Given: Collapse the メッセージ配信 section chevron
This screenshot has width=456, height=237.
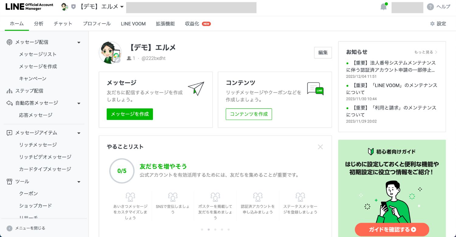Looking at the screenshot, I should (x=79, y=42).
